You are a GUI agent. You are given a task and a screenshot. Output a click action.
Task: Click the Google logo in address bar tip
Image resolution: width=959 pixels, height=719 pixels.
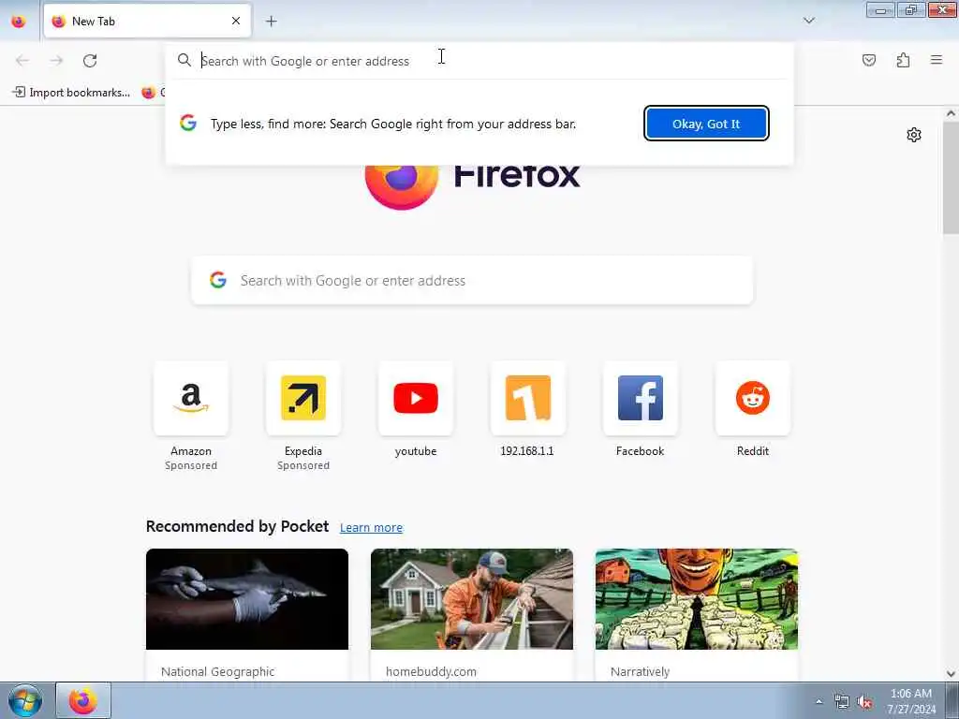(188, 123)
